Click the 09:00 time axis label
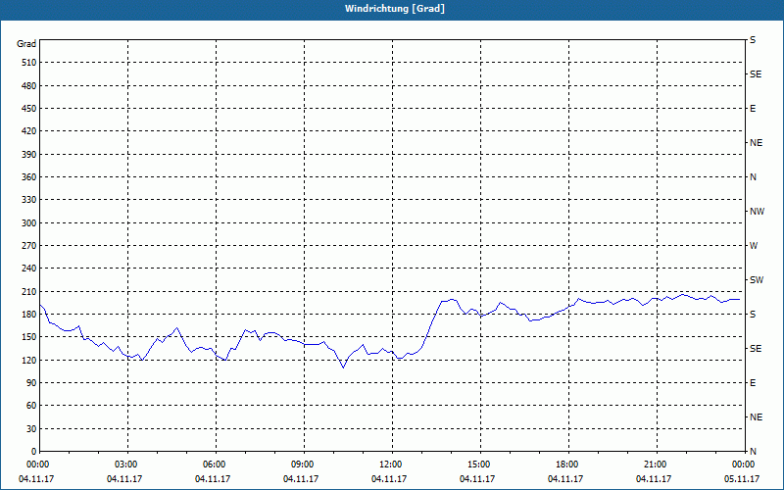Image resolution: width=784 pixels, height=490 pixels. coord(304,465)
